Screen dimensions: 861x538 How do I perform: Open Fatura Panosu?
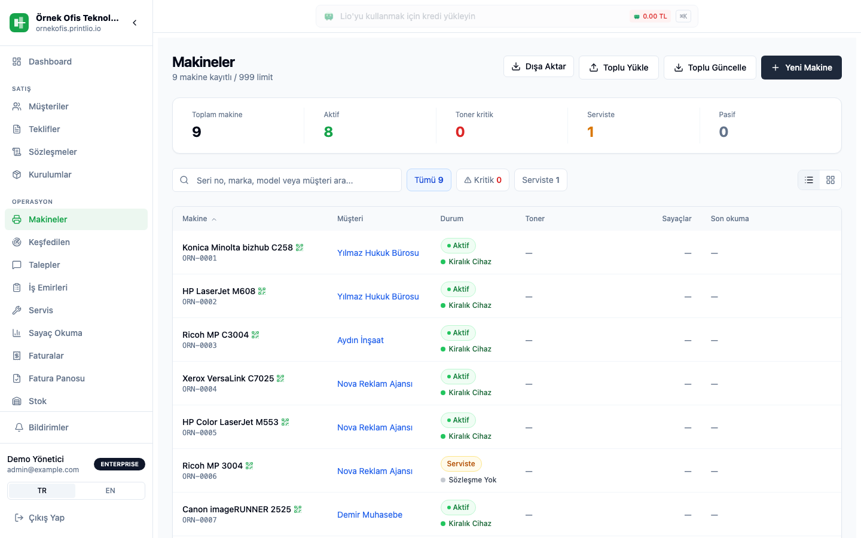[76, 378]
